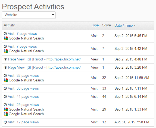Click clock icon of 44 page views visit
The image size is (156, 128).
point(5,96)
